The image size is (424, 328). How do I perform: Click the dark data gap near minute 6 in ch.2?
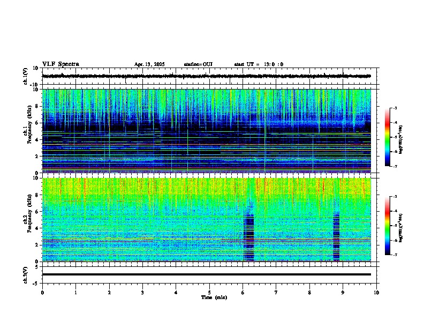[x=249, y=237]
